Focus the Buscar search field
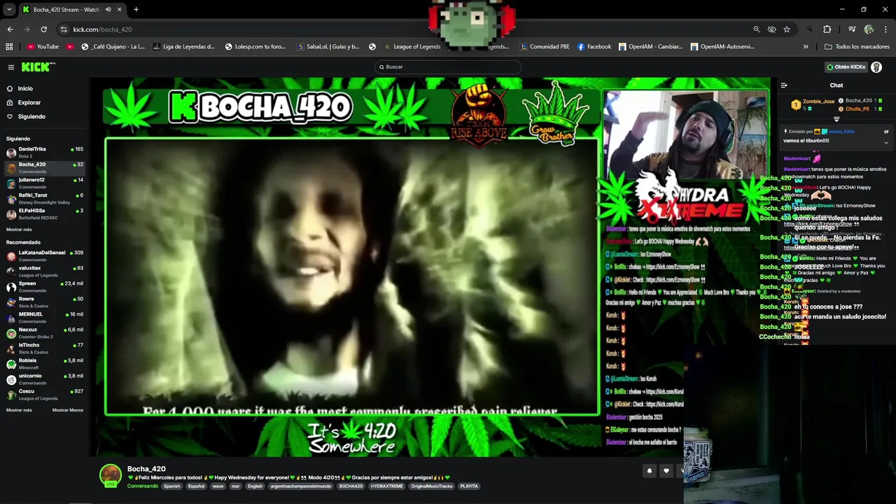This screenshot has width=896, height=504. [x=448, y=67]
